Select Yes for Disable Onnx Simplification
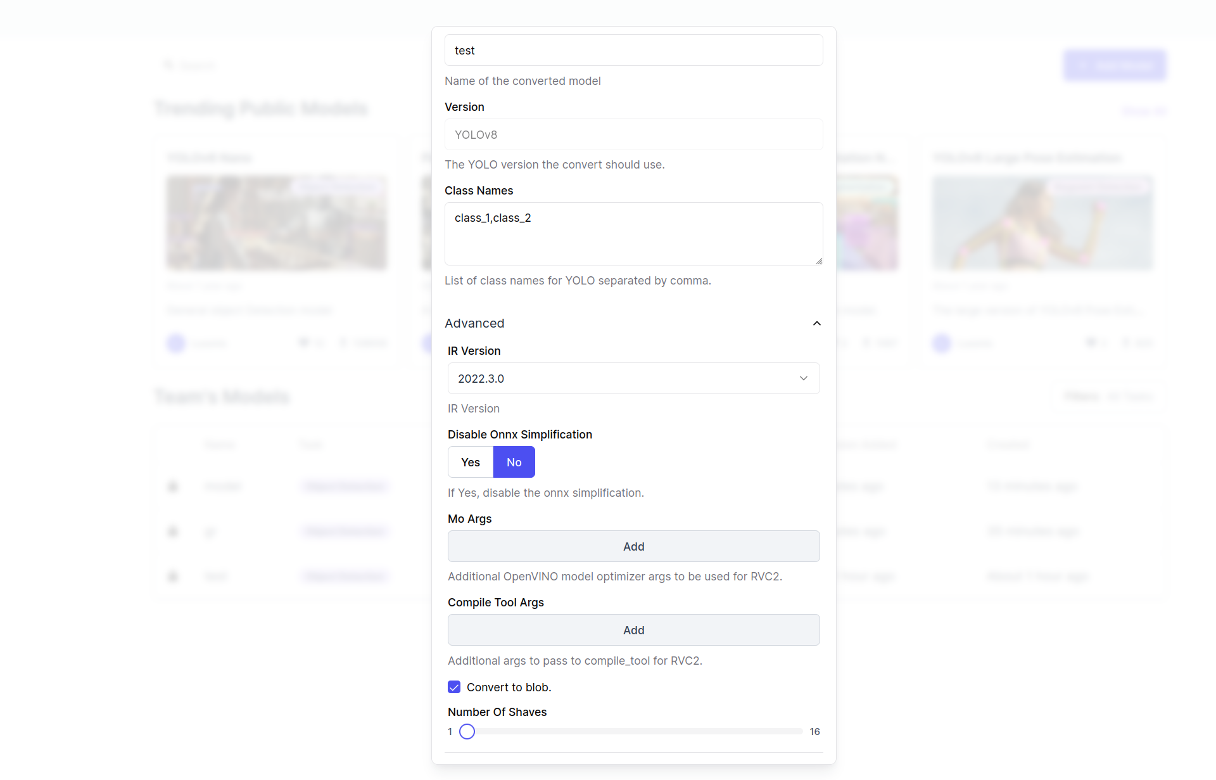 tap(470, 462)
